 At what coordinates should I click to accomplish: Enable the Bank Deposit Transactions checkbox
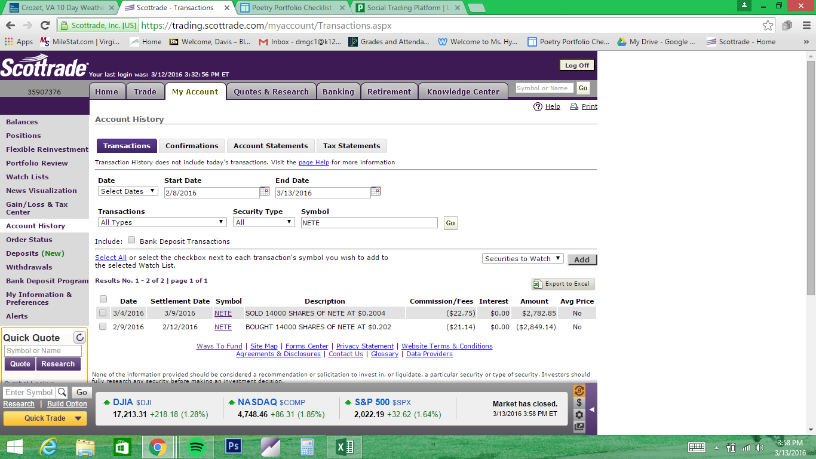(x=131, y=240)
